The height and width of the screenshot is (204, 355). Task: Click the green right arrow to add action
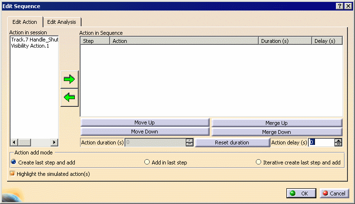tap(69, 79)
